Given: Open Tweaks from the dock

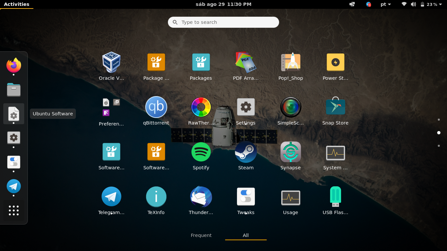Looking at the screenshot, I should (x=14, y=162).
